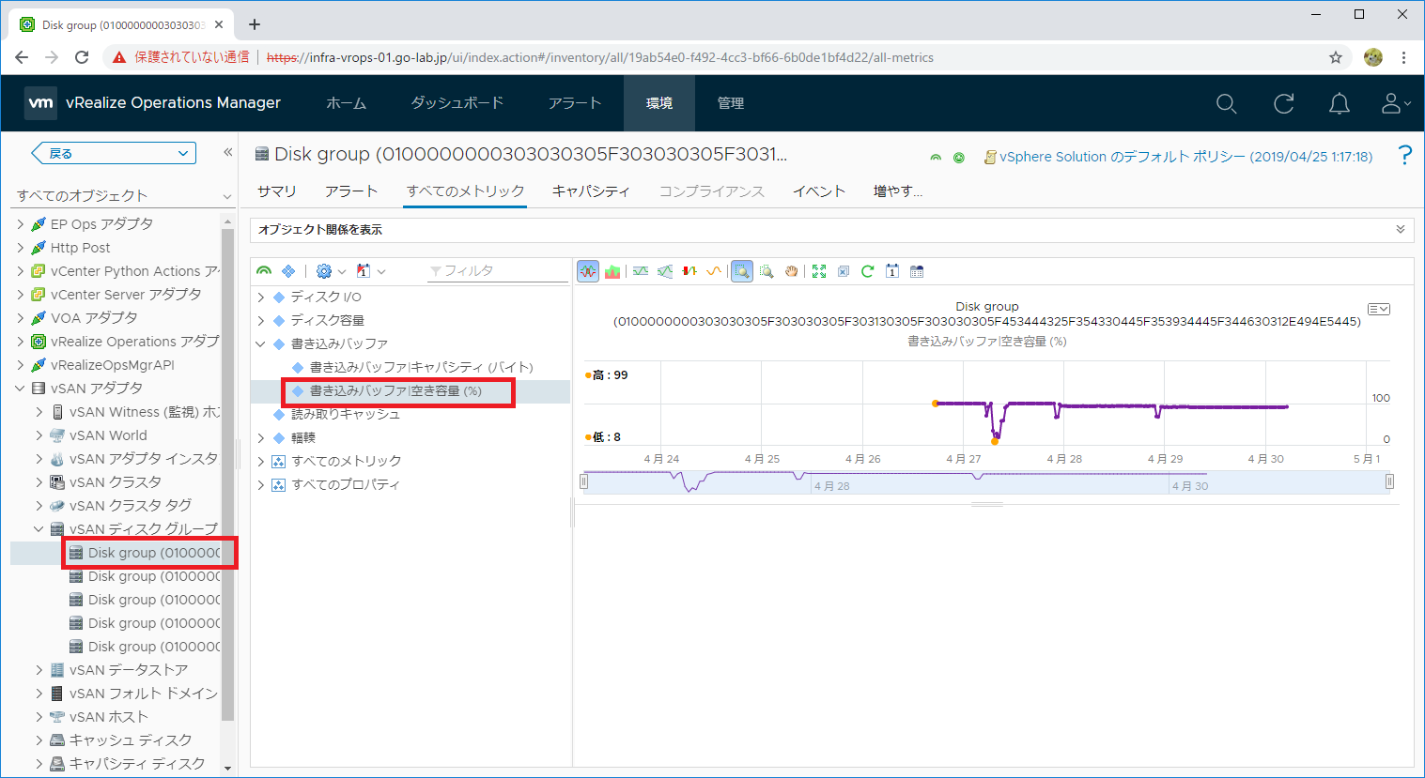Click the dynamic threshold icon in chart toolbar

click(665, 271)
